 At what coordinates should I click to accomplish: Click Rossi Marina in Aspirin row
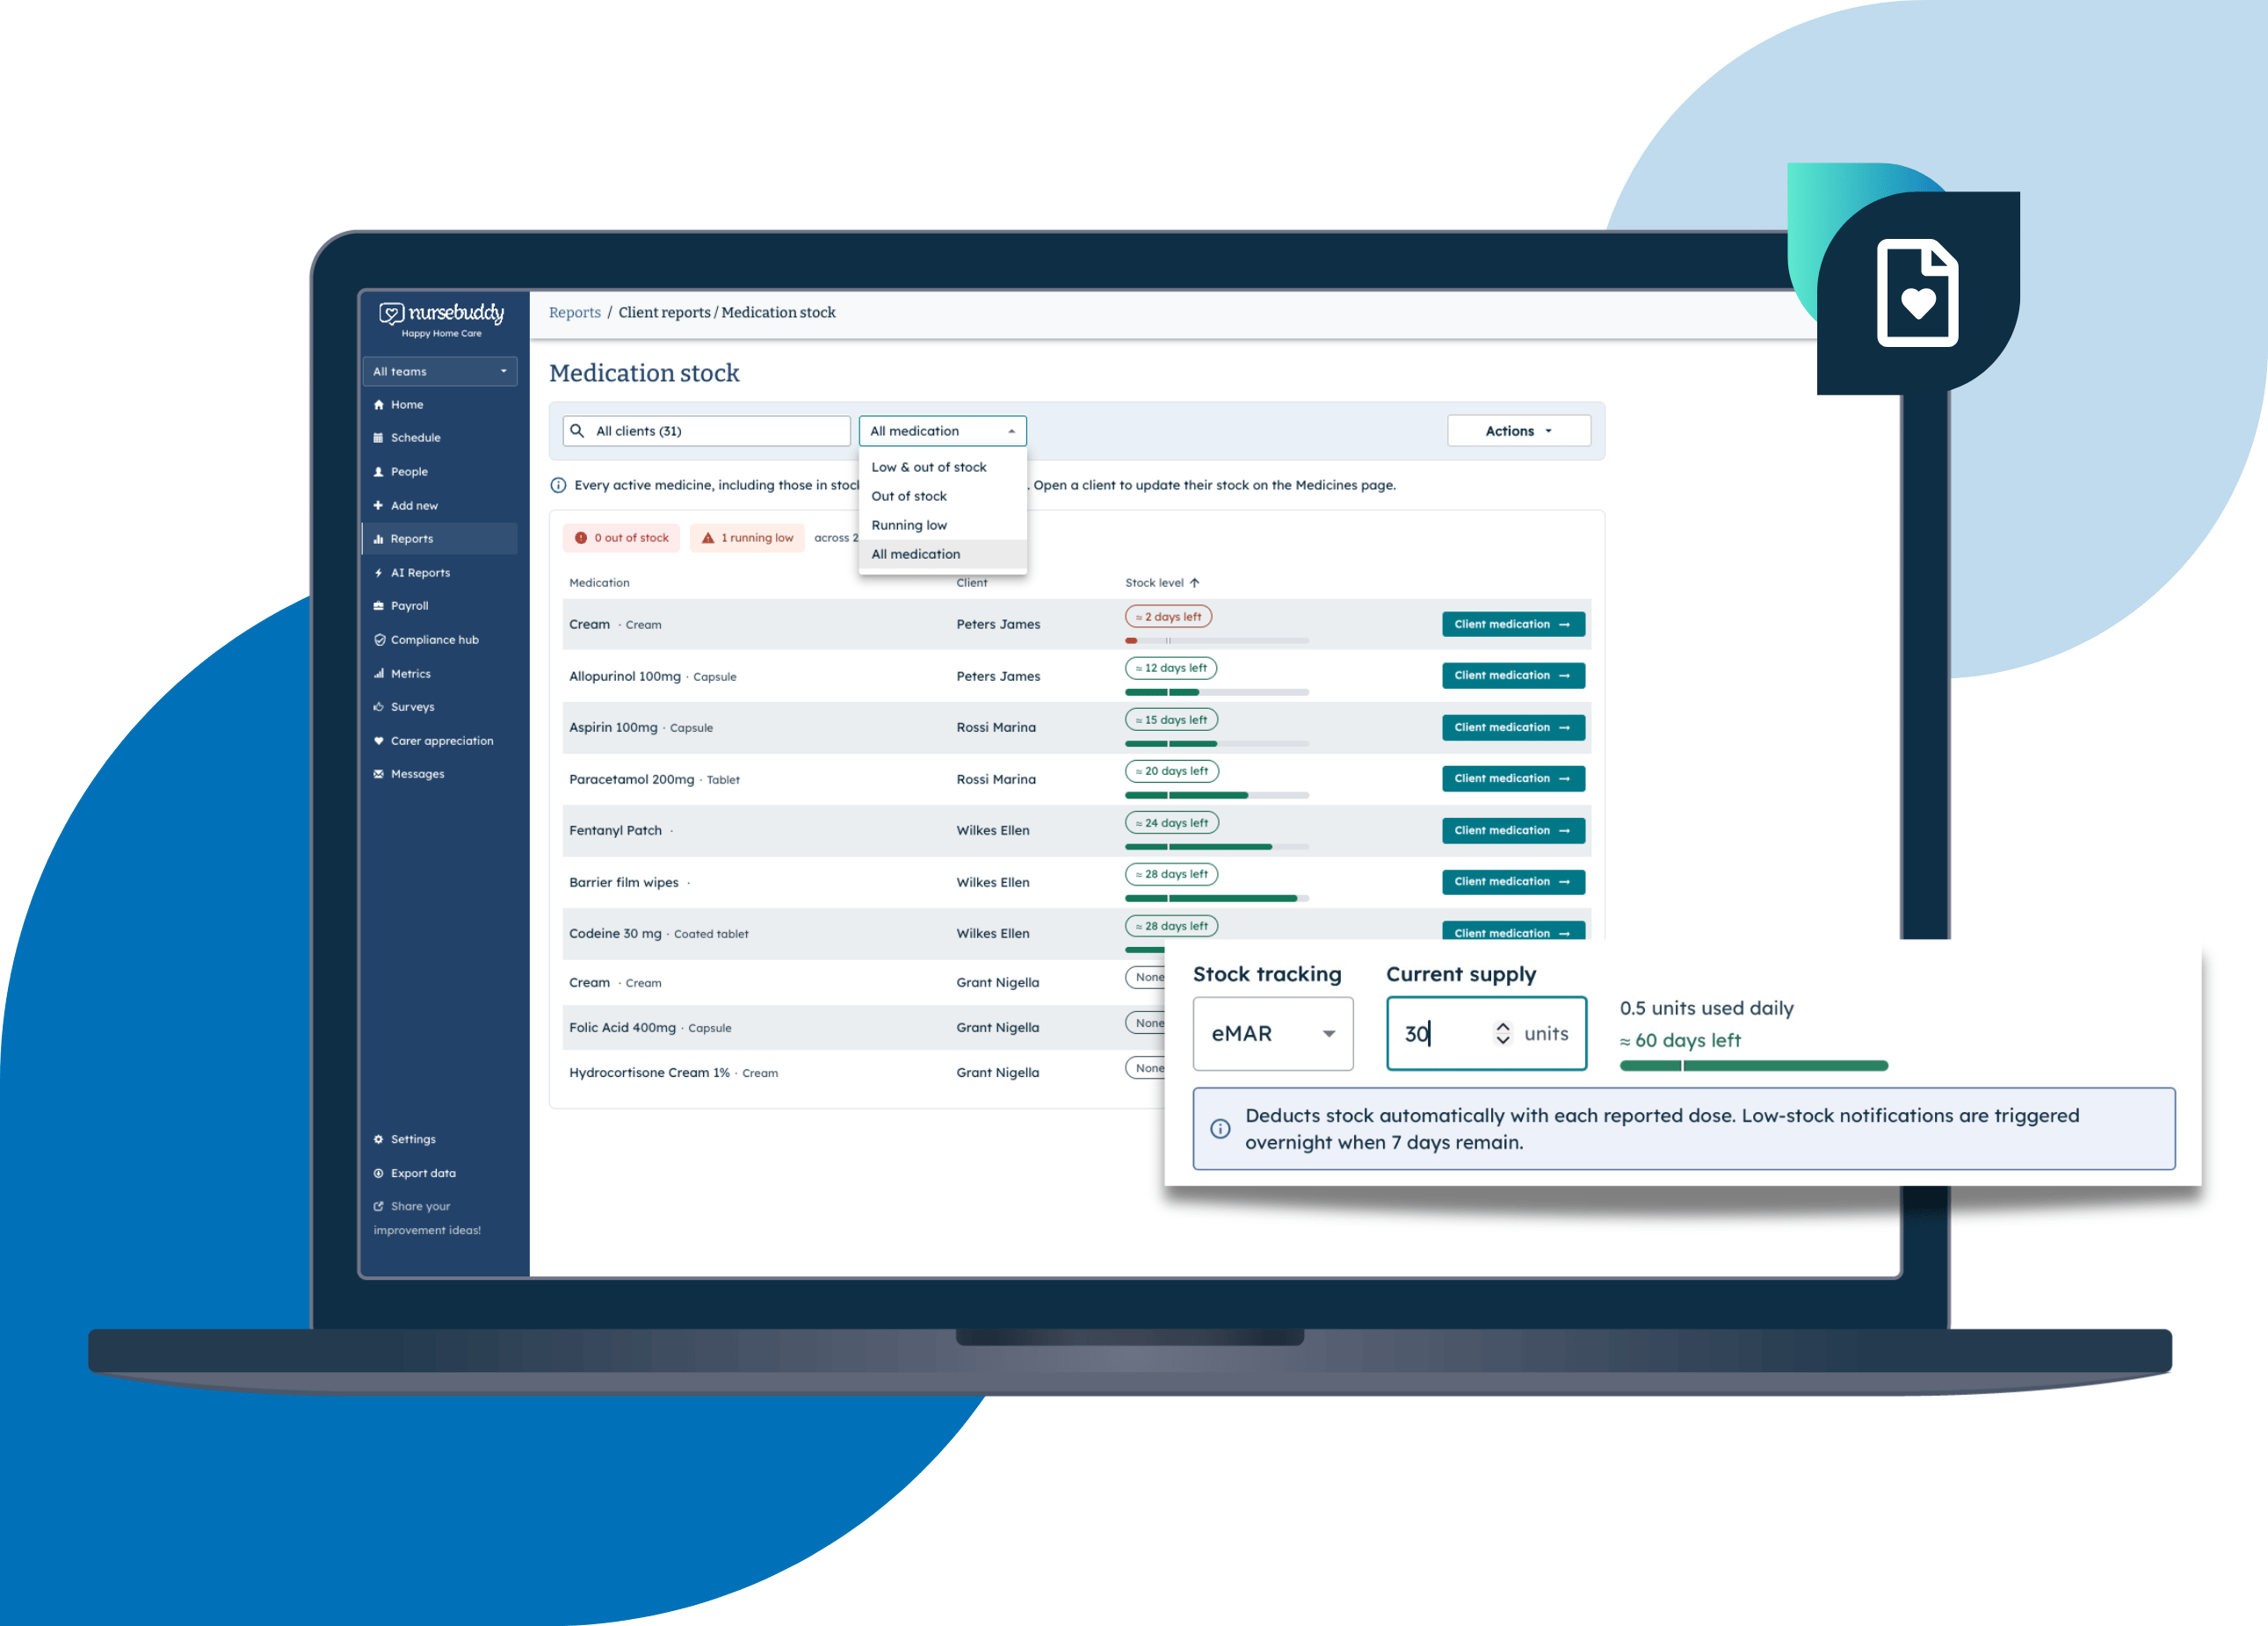(x=996, y=727)
